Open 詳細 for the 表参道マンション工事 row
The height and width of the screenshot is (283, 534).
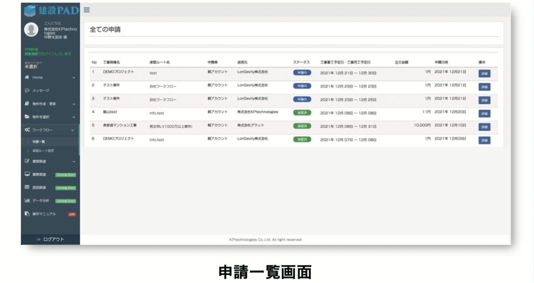click(x=484, y=127)
